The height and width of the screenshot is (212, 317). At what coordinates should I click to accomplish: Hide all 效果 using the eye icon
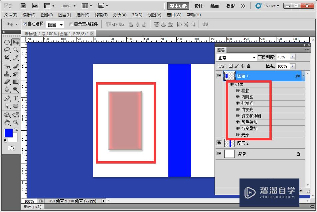pos(232,84)
